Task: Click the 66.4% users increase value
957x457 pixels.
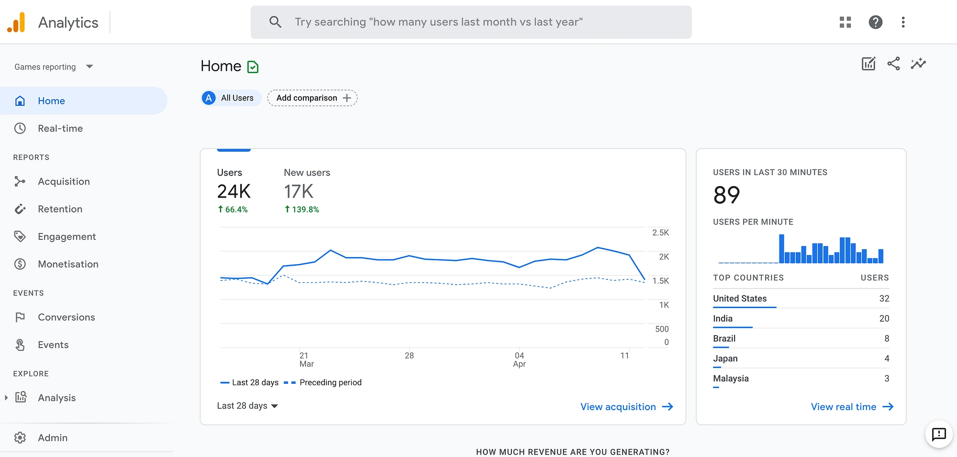Action: click(x=233, y=210)
